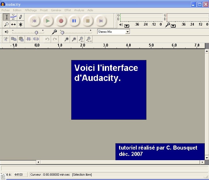Open the Fichier menu
The image size is (209, 180).
coord(6,10)
